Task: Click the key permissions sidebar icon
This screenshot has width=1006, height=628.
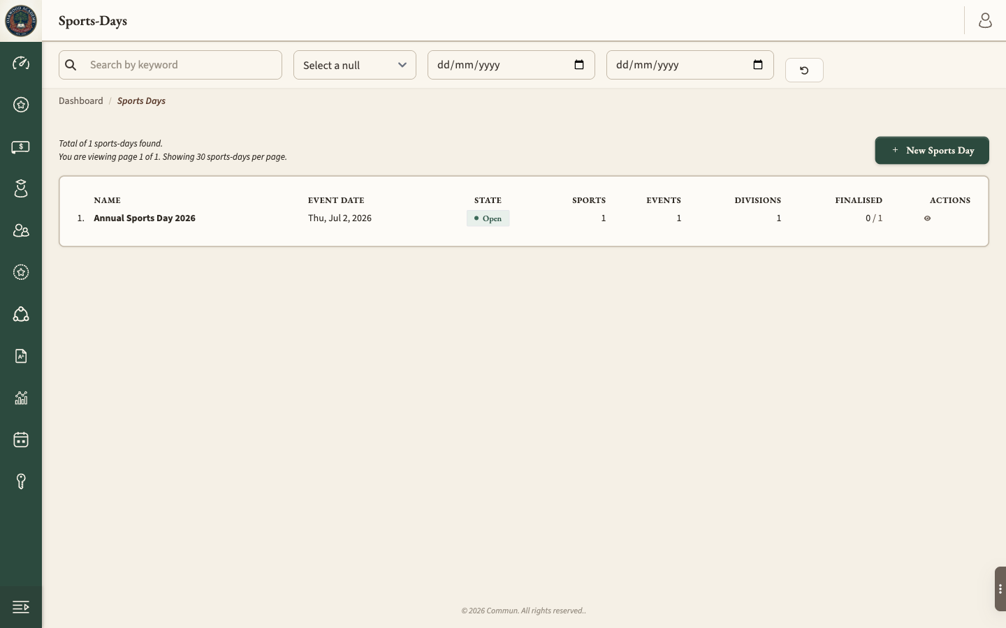Action: point(21,481)
